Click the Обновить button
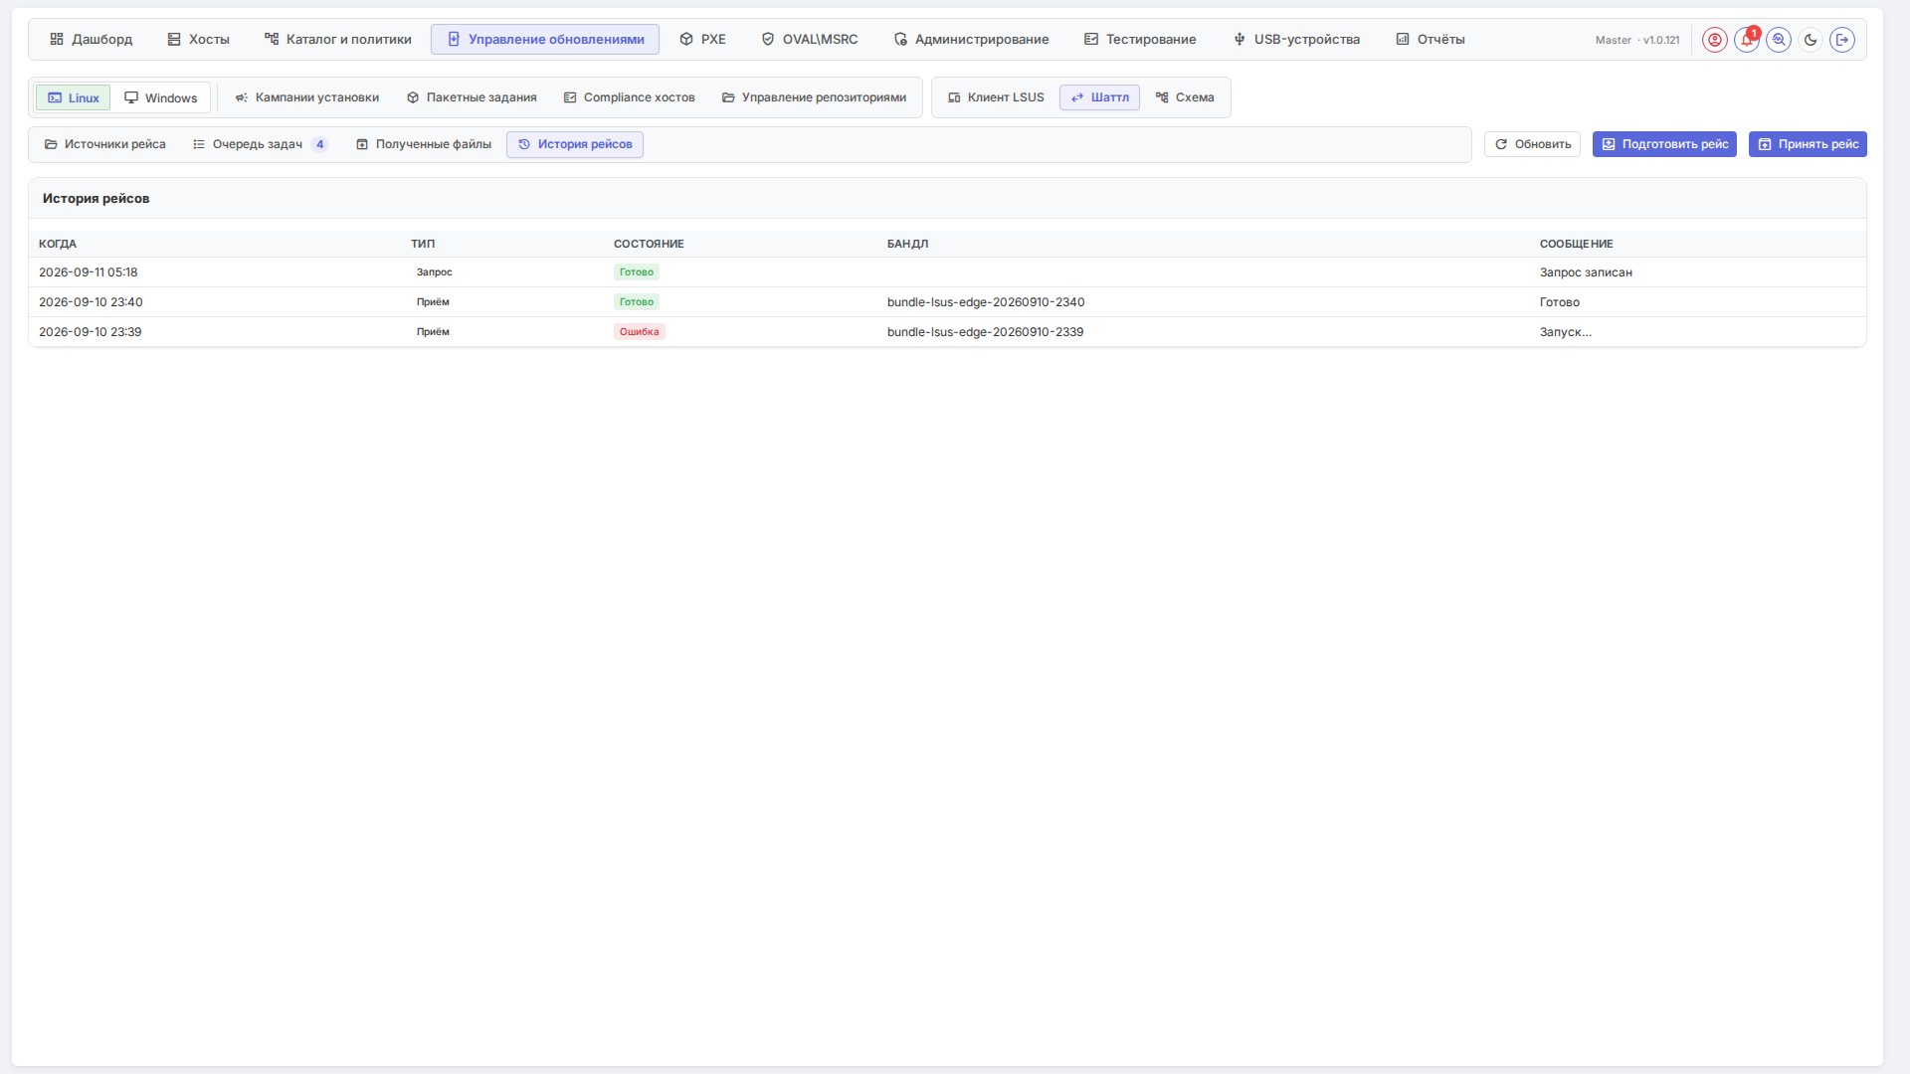Image resolution: width=1910 pixels, height=1074 pixels. pos(1532,144)
